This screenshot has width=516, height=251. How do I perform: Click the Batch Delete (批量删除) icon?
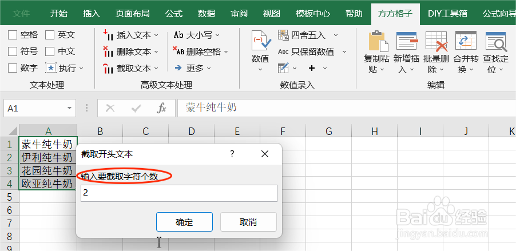coord(436,41)
